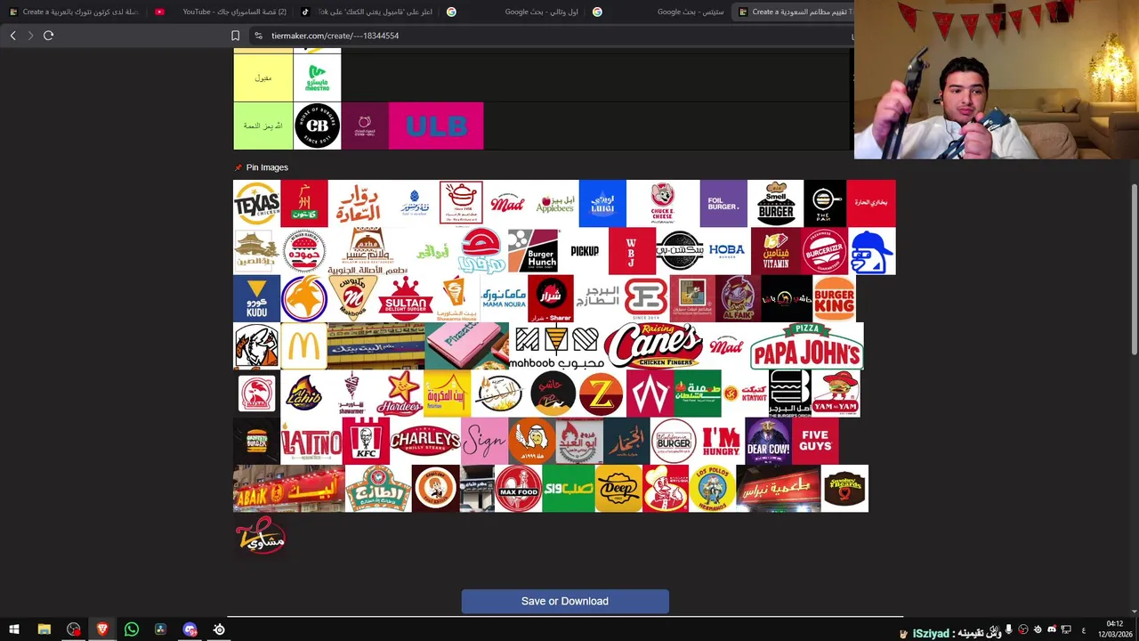Screen dimensions: 1139x641
Task: Select the Raising Cane's logo
Action: coord(653,345)
